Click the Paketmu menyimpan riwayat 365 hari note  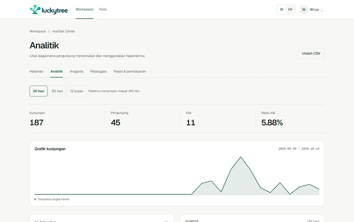(x=114, y=91)
